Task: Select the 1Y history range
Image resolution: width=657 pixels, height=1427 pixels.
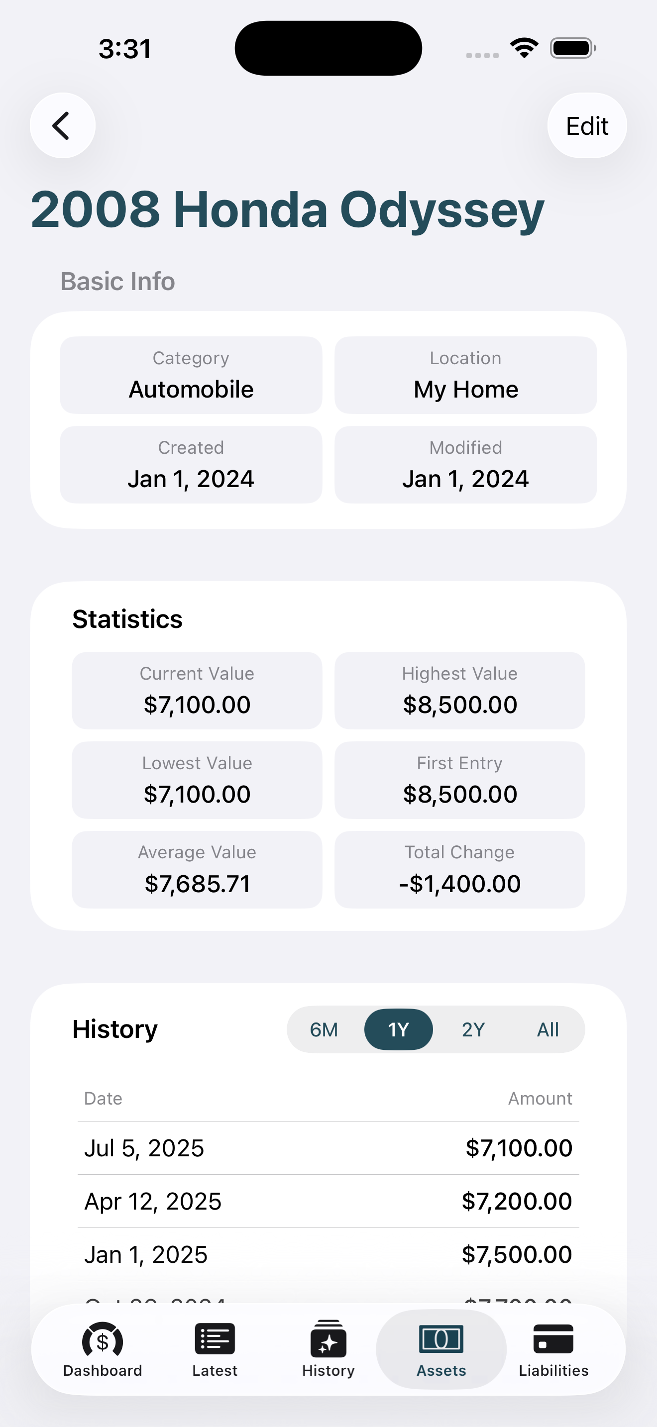Action: pyautogui.click(x=398, y=1030)
